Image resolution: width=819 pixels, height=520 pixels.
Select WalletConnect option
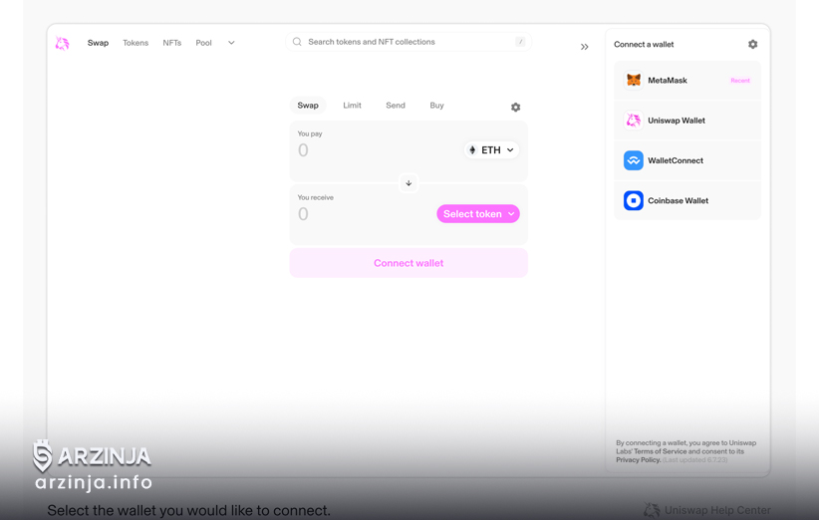(x=687, y=160)
